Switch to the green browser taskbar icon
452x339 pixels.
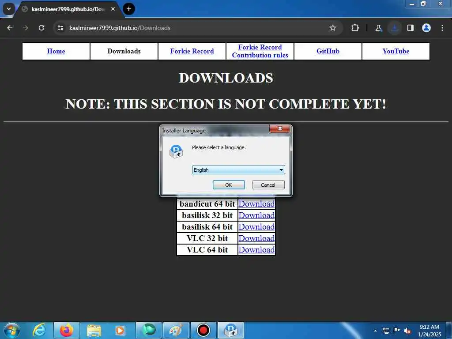(148, 330)
